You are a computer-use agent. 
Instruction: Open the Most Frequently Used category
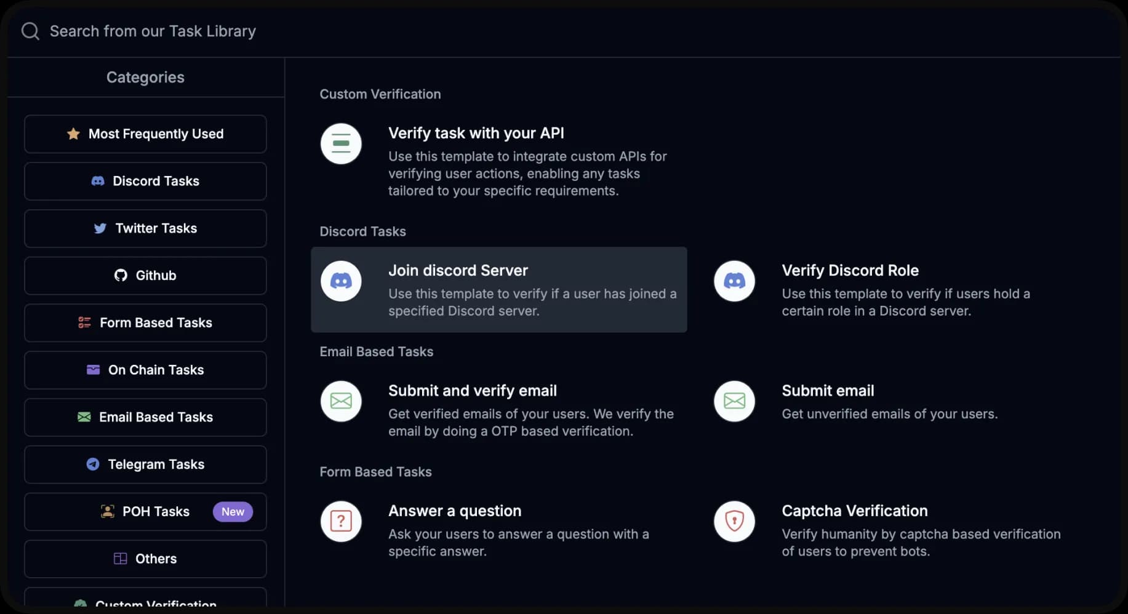pyautogui.click(x=145, y=134)
